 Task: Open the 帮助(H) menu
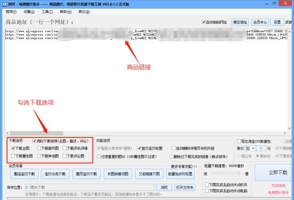tap(65, 12)
